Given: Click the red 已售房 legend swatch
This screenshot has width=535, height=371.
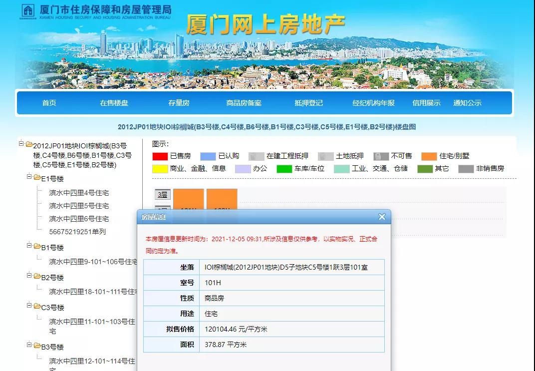Looking at the screenshot, I should pos(160,156).
